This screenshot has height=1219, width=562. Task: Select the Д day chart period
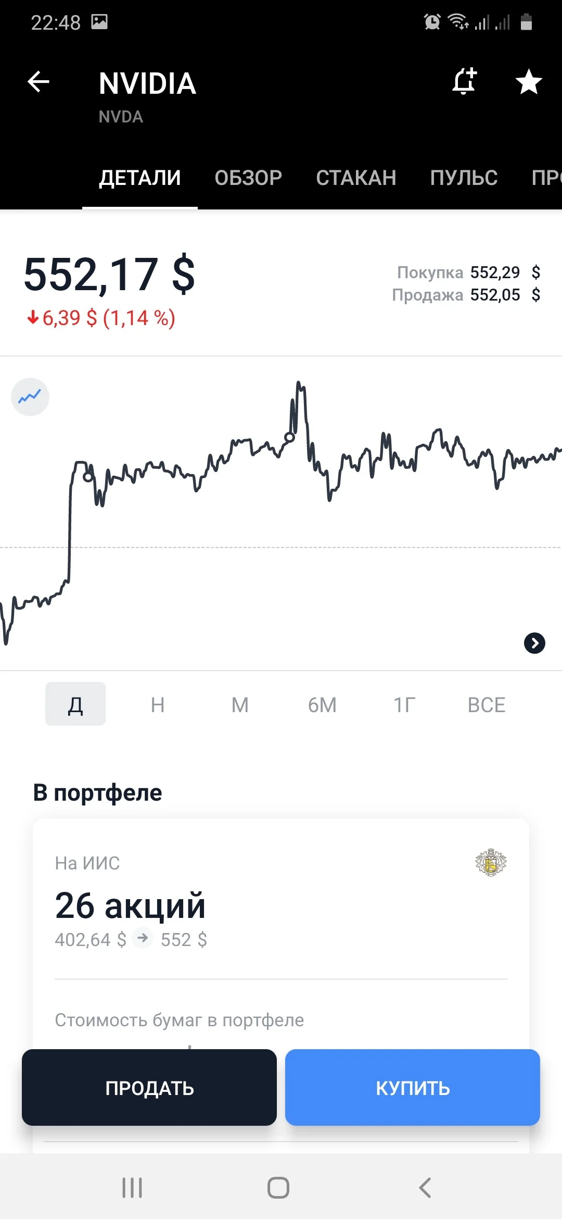[75, 704]
